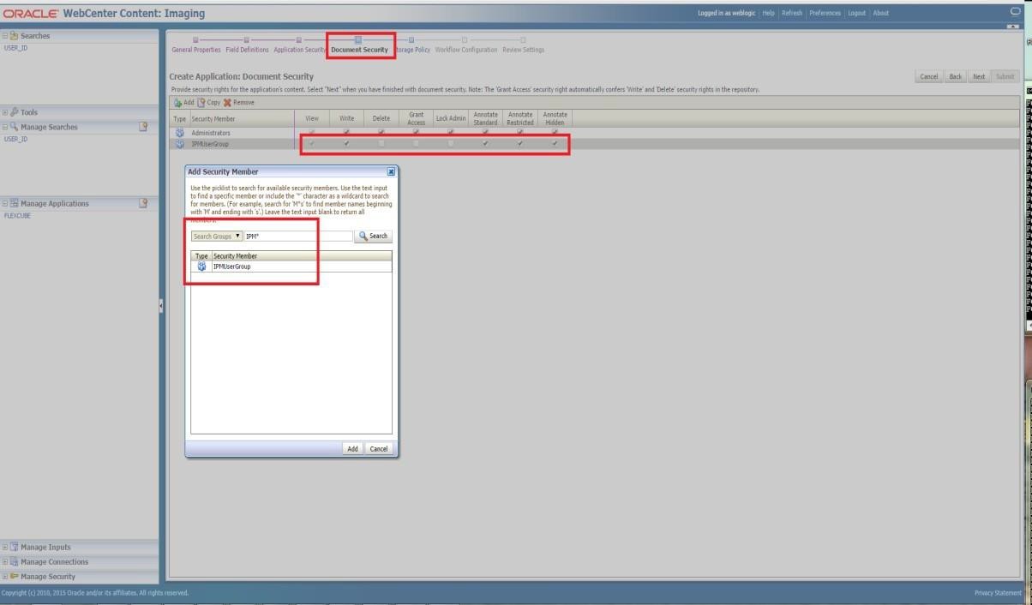Click the Copy toolbar button
This screenshot has height=605, width=1032.
[x=208, y=102]
